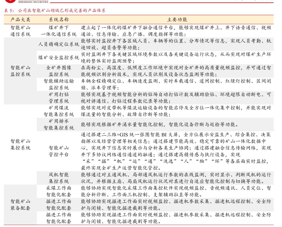Select the 采煤工作面智能化配套 cell

[59, 191]
